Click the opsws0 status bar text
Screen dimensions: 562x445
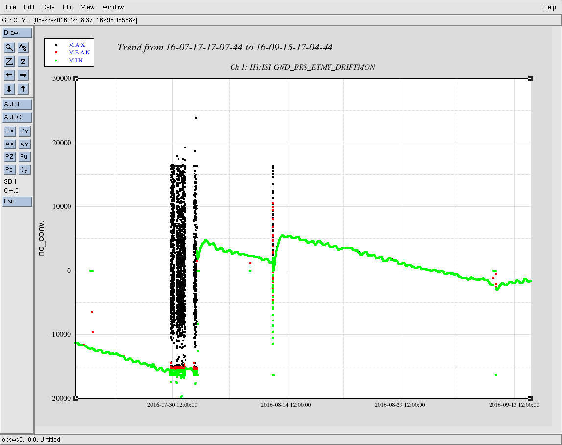[x=31, y=440]
